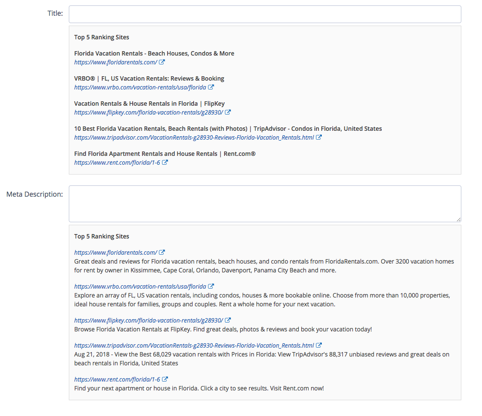Image resolution: width=482 pixels, height=416 pixels.
Task: Visit the vrbo.com vacation-rentals link under Title
Action: pos(140,88)
